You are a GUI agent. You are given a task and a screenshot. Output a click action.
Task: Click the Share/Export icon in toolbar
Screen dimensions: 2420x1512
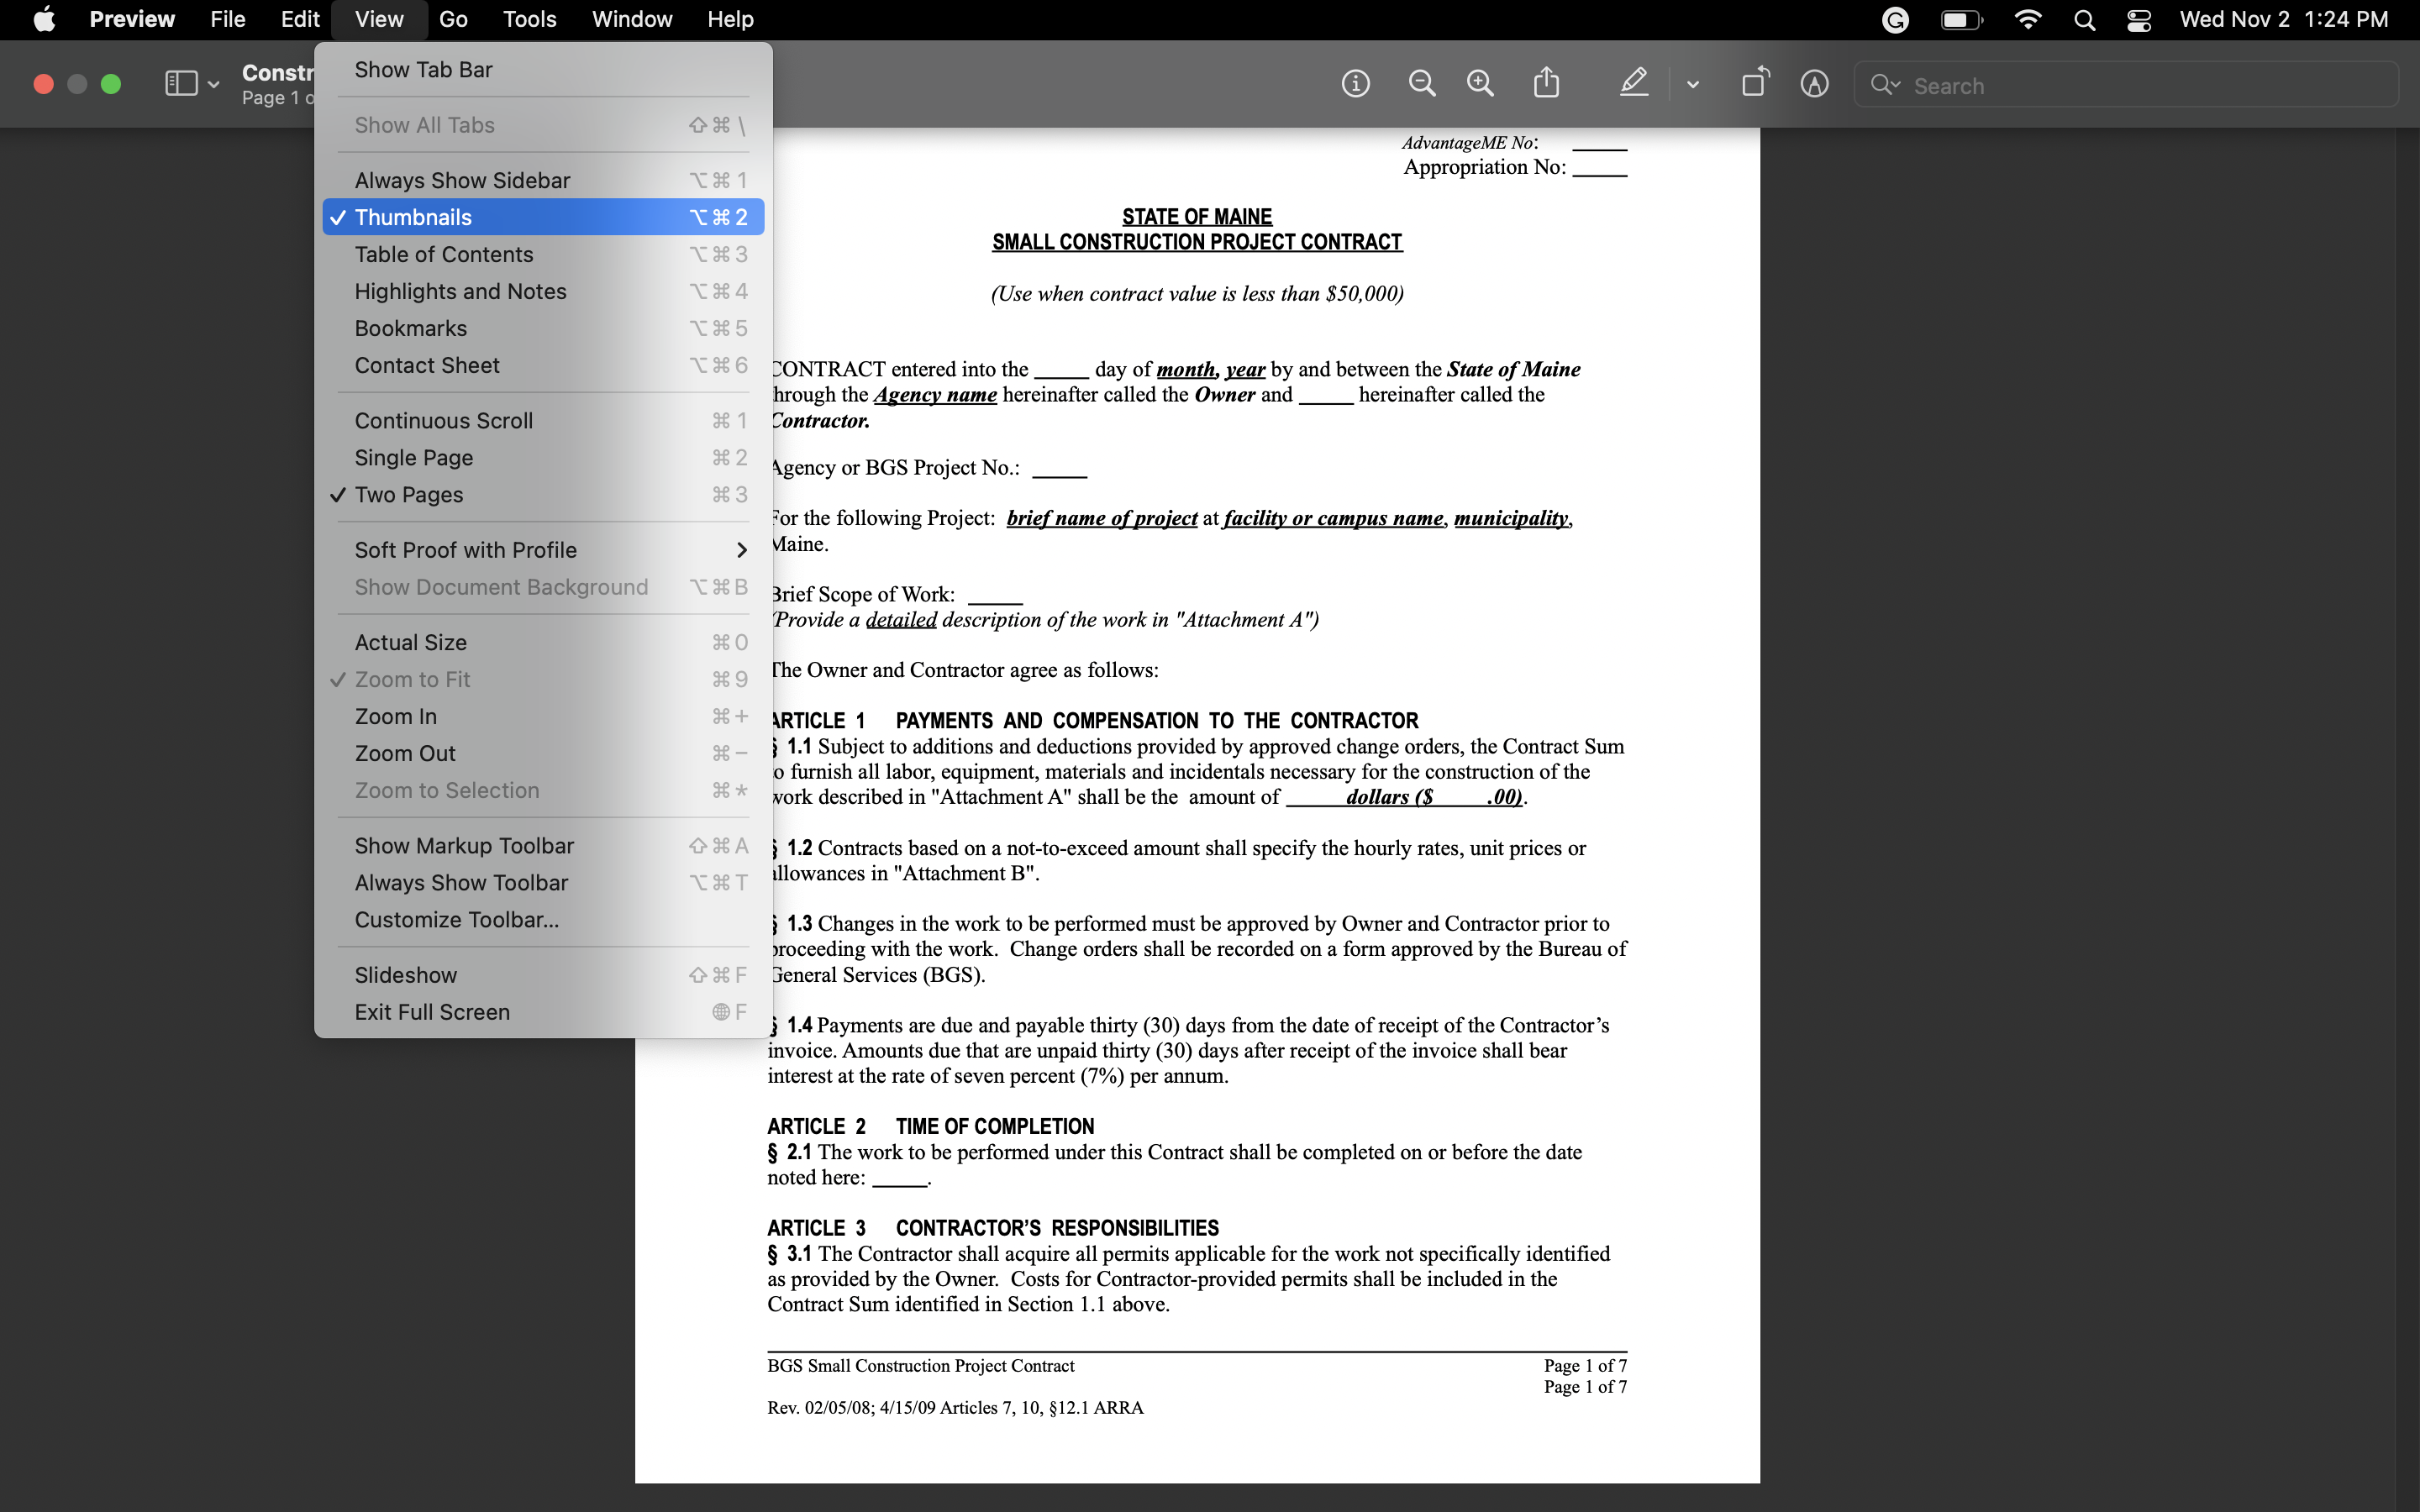[1547, 84]
